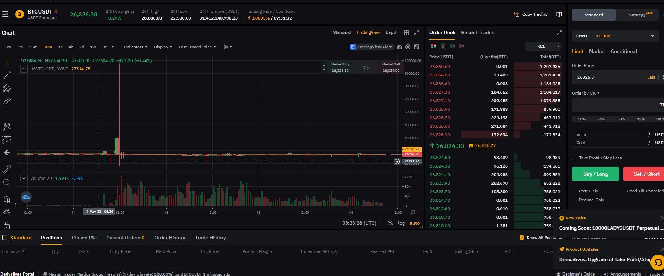Click the chart price line plus button

click(397, 161)
